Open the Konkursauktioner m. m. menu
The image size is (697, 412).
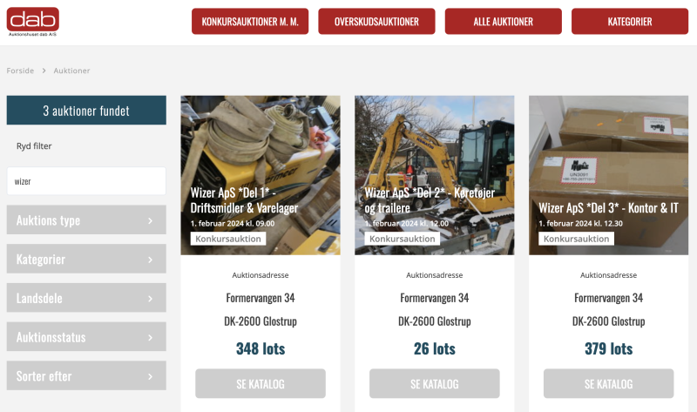[x=250, y=21]
